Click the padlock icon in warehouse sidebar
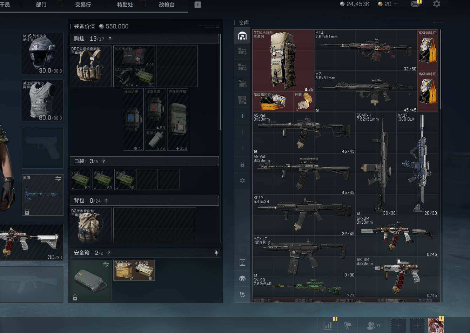Image resolution: width=470 pixels, height=333 pixels. [242, 164]
